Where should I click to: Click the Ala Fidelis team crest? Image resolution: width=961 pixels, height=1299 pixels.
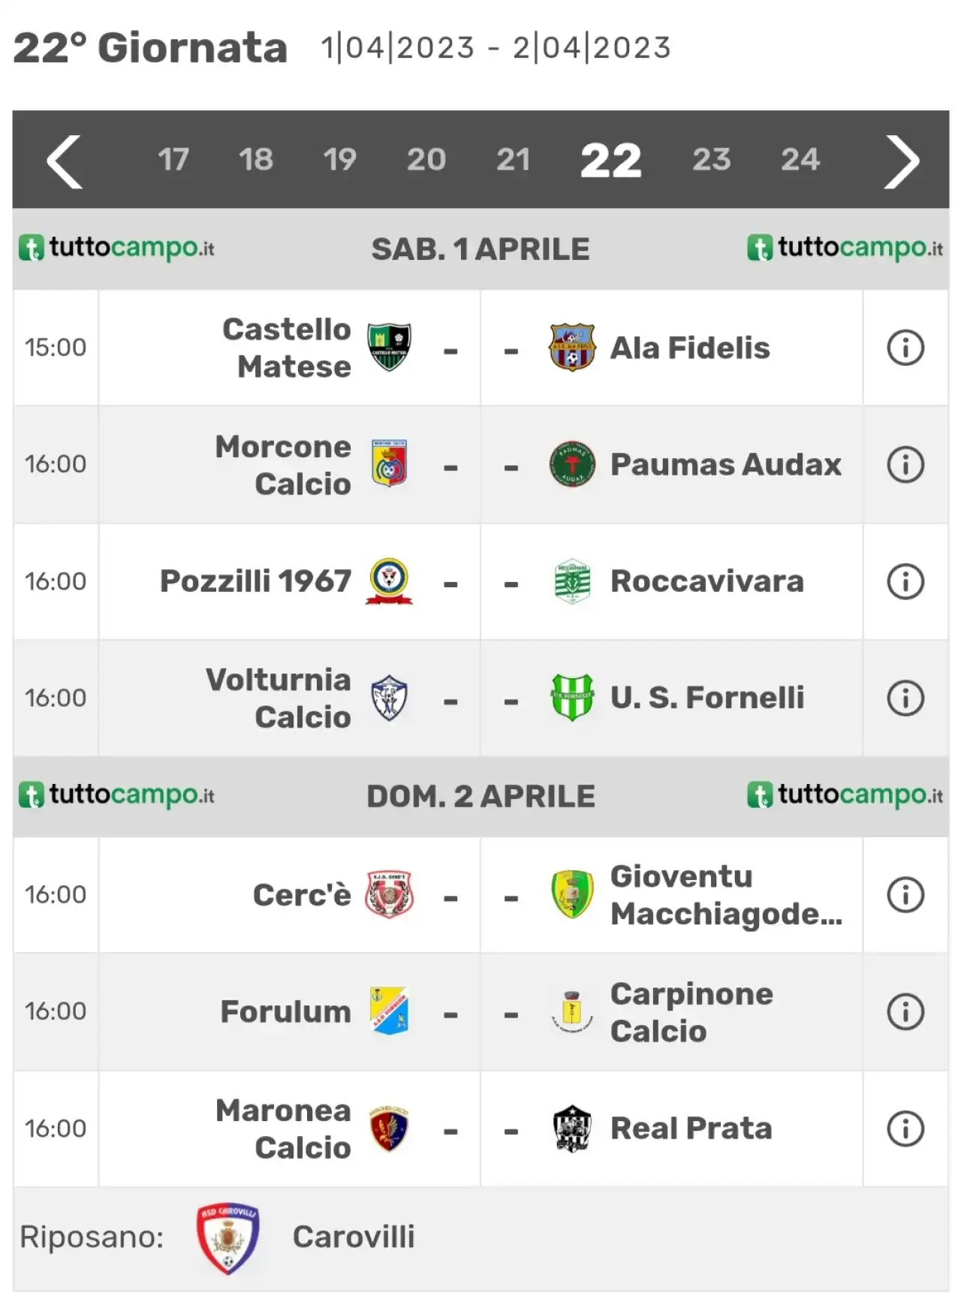(x=572, y=348)
